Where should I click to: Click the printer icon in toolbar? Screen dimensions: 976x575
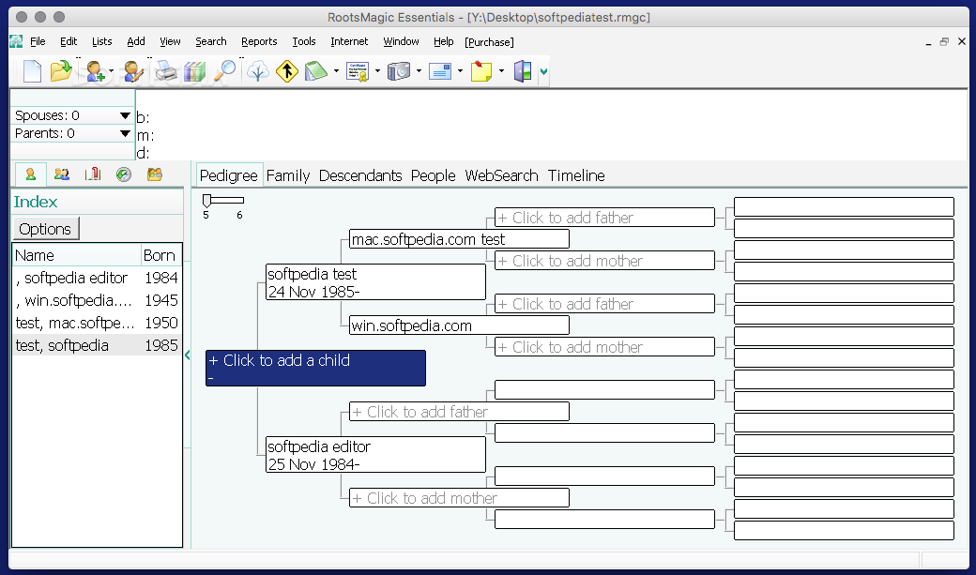point(165,71)
